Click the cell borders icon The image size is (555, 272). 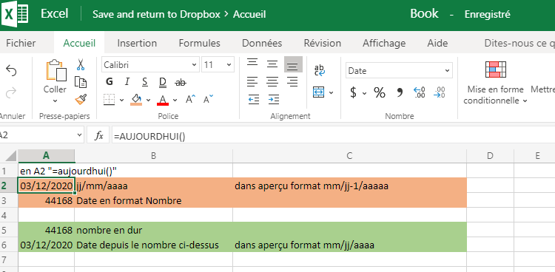click(x=110, y=100)
